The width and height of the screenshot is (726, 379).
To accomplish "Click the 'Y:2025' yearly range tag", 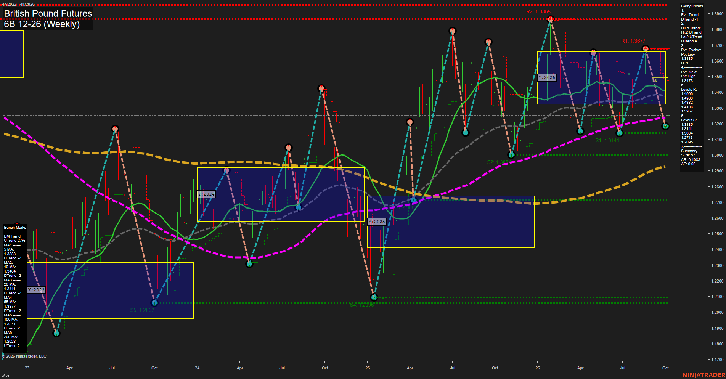I will (377, 222).
